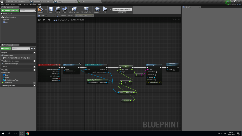The width and height of the screenshot is (242, 136).
Task: Collapse Print String development-only options
Action: [x=154, y=84]
